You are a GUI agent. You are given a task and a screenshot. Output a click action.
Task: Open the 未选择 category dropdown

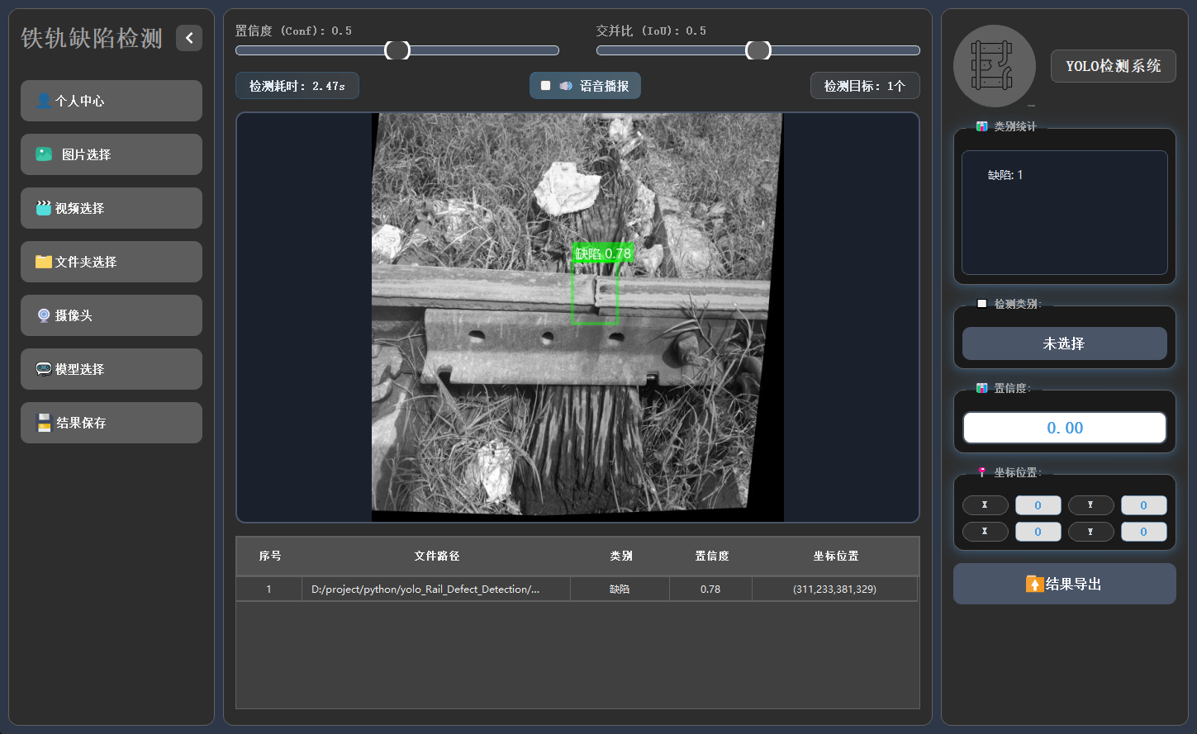[x=1065, y=343]
